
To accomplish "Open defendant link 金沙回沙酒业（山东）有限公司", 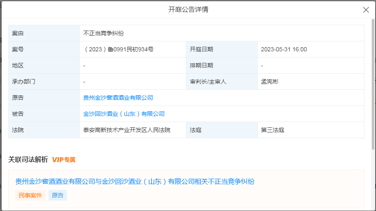I will [124, 114].
